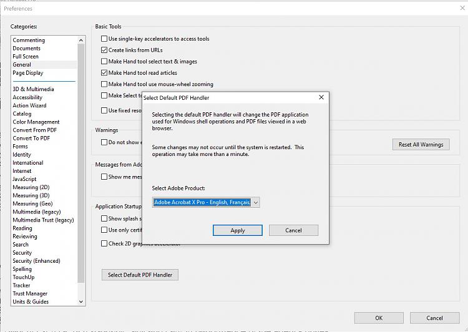Select Measuring (2D) category
This screenshot has width=468, height=332.
31,187
